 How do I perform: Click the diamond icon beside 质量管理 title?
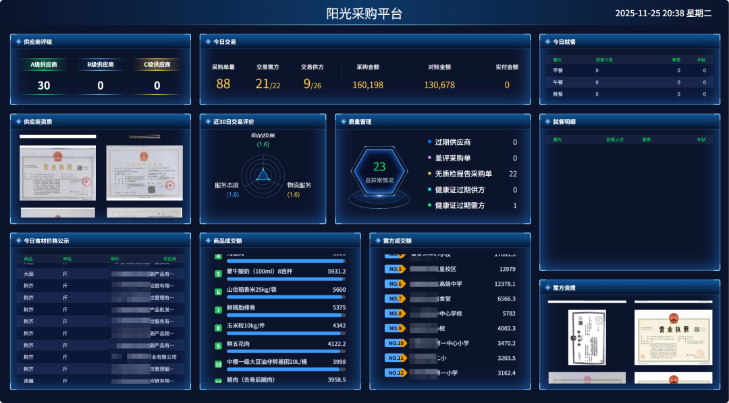[344, 122]
